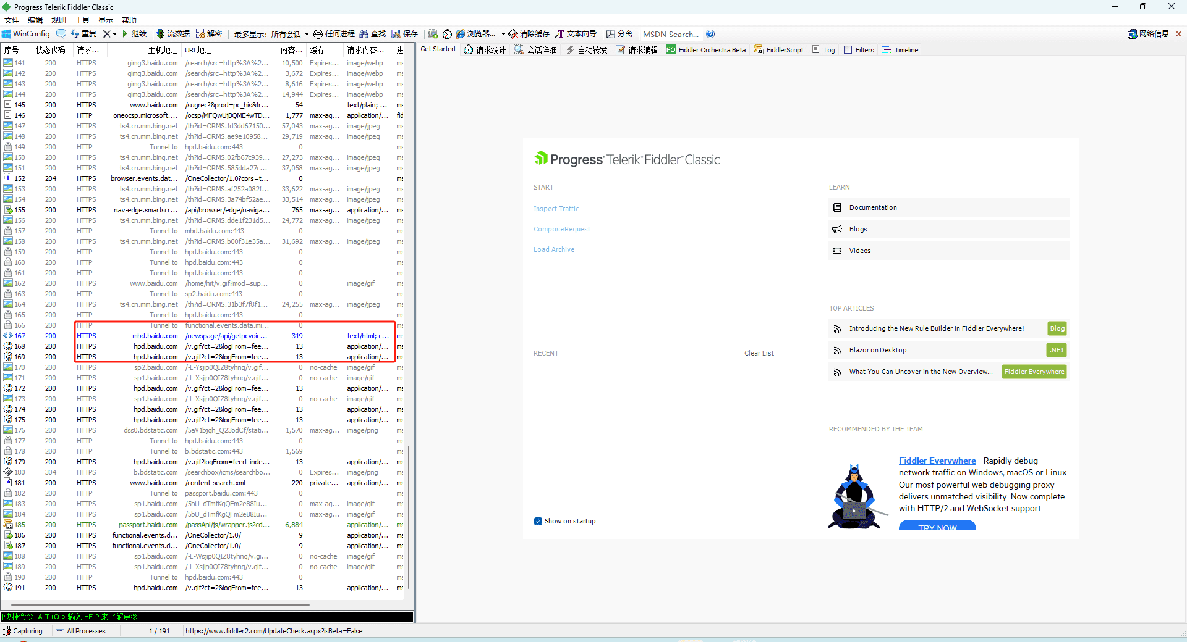This screenshot has width=1187, height=642.
Task: Click the ComposeRequest link
Action: [562, 229]
